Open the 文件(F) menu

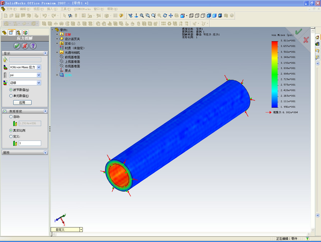(x=11, y=9)
